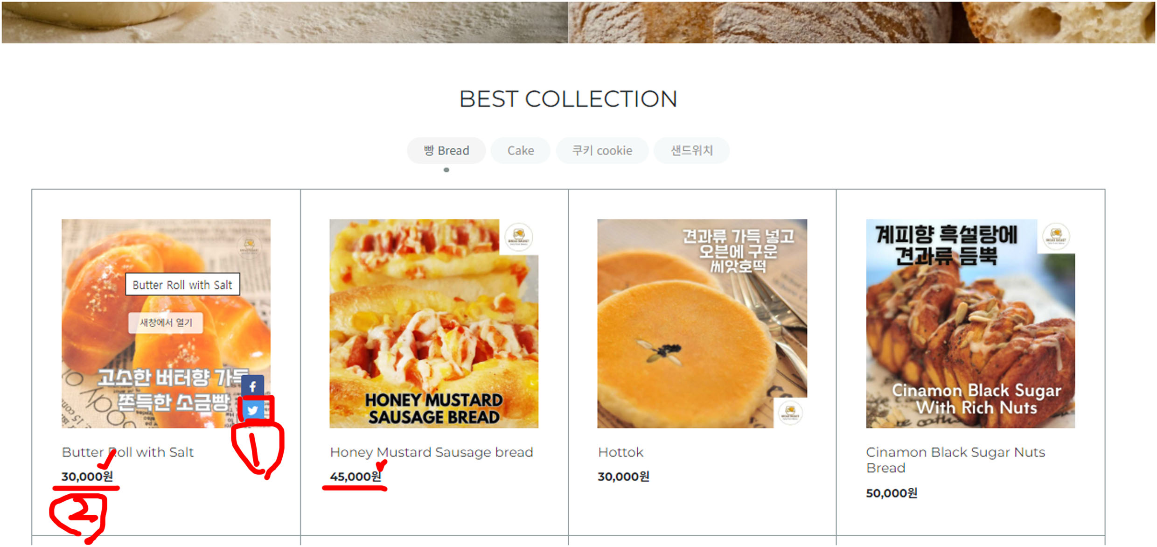Open Honey Mustard Sausage bread link
This screenshot has height=547, width=1157.
point(431,452)
